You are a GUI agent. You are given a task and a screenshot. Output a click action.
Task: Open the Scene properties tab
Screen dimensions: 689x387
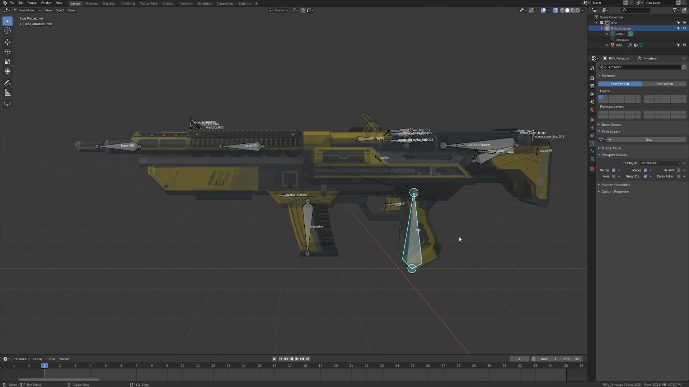(x=592, y=102)
